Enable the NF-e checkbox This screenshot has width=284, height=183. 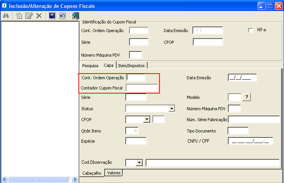pos(250,30)
